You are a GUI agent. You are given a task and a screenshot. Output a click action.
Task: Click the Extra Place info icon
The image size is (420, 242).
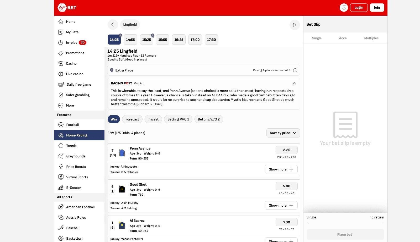click(295, 70)
